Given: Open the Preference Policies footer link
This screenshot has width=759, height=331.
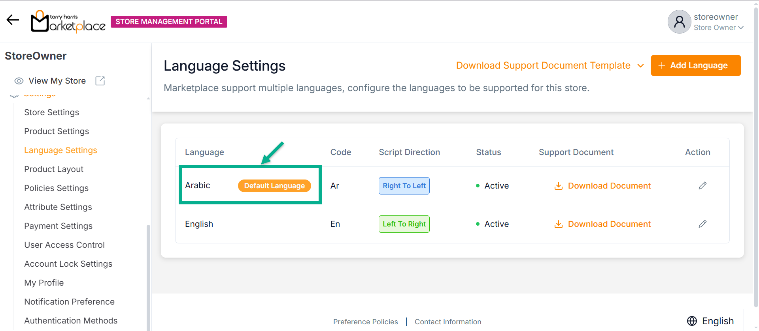Looking at the screenshot, I should (365, 322).
